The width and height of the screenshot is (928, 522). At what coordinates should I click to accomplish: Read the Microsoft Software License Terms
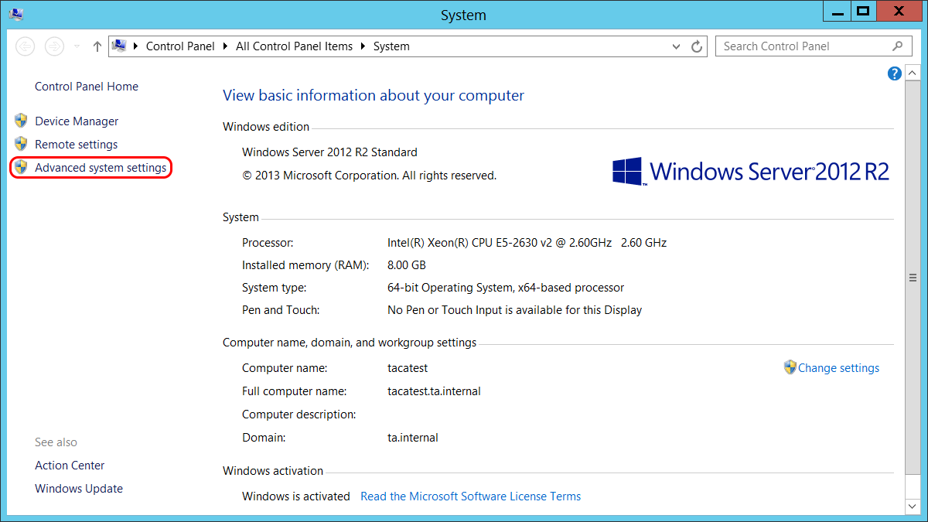point(470,496)
